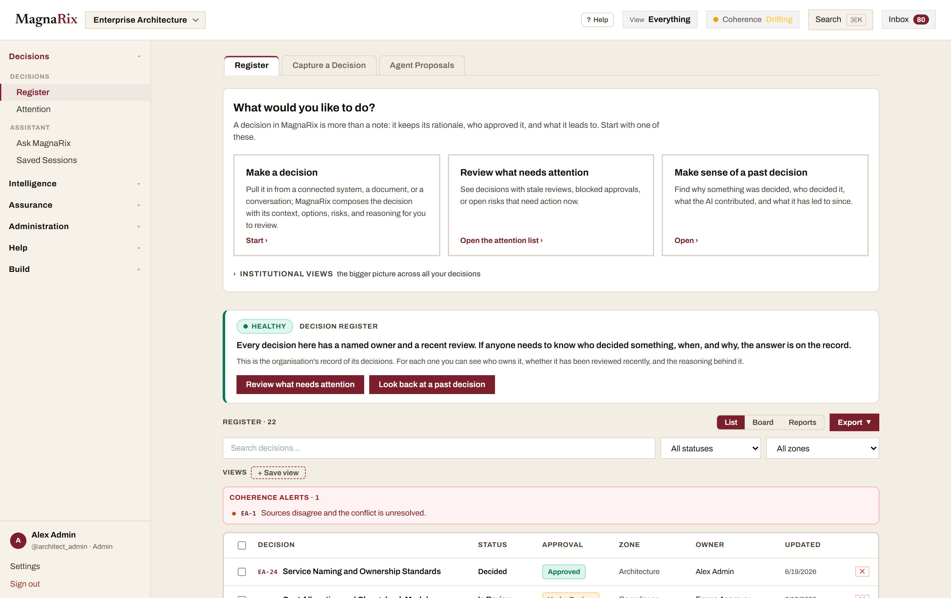The width and height of the screenshot is (951, 598).
Task: Open Register in the sidebar
Action: (x=75, y=92)
